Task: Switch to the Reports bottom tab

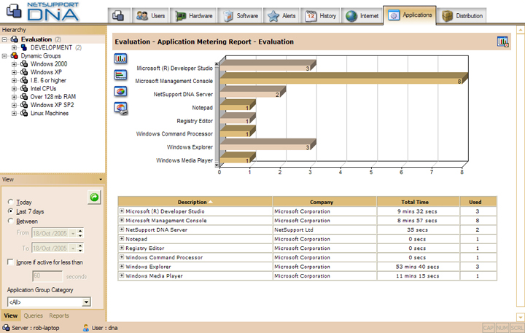Action: (x=59, y=316)
